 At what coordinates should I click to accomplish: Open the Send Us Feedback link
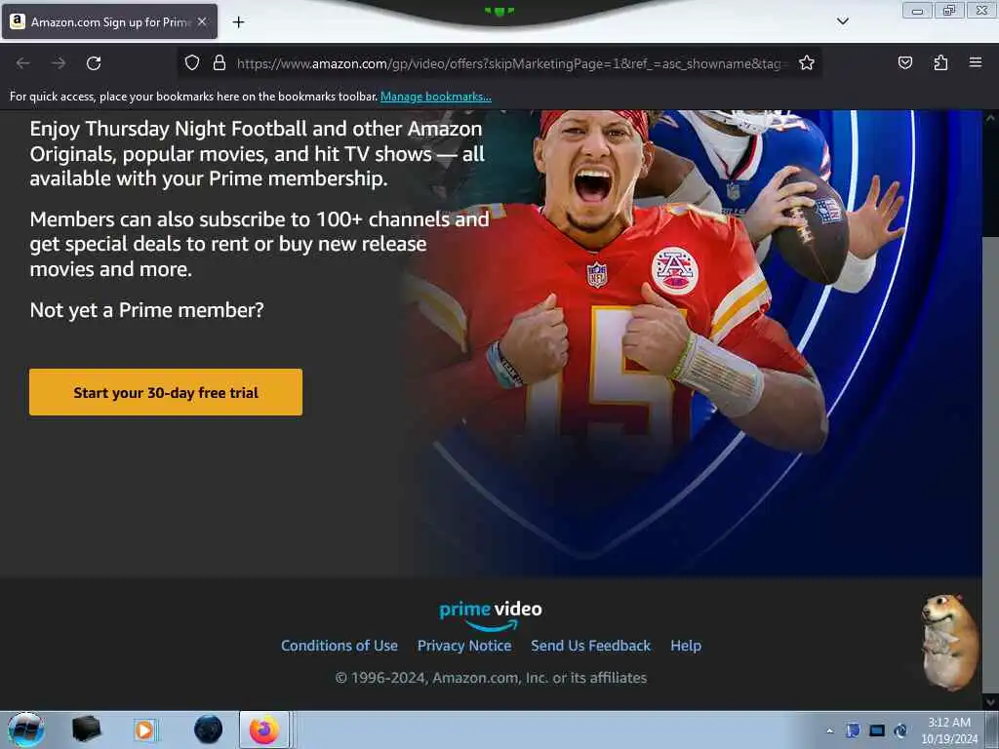[590, 646]
